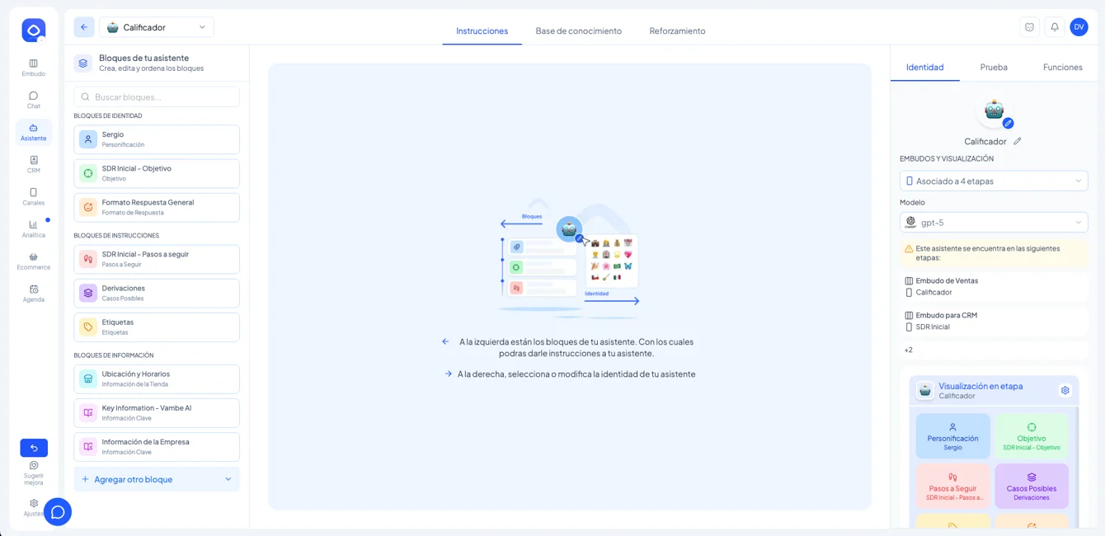Click the green Objetivo tile in visualization
1105x536 pixels.
(x=1031, y=436)
